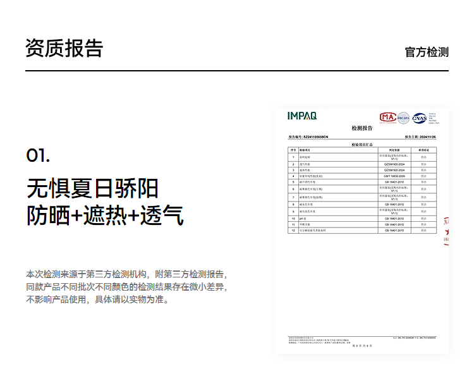Click the 资质报告 heading

tap(64, 48)
